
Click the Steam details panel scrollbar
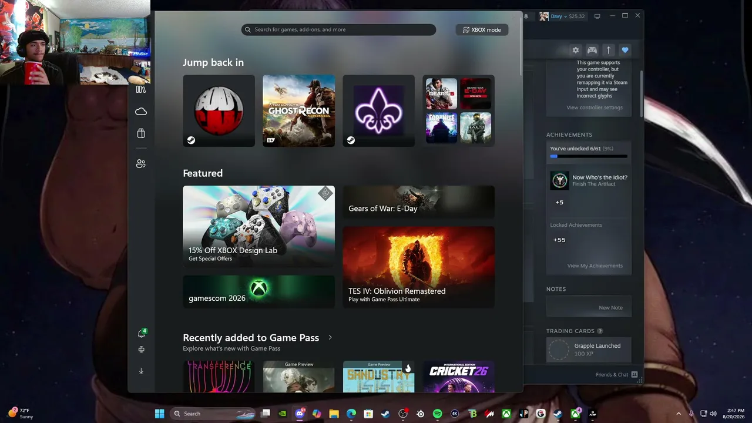point(642,94)
